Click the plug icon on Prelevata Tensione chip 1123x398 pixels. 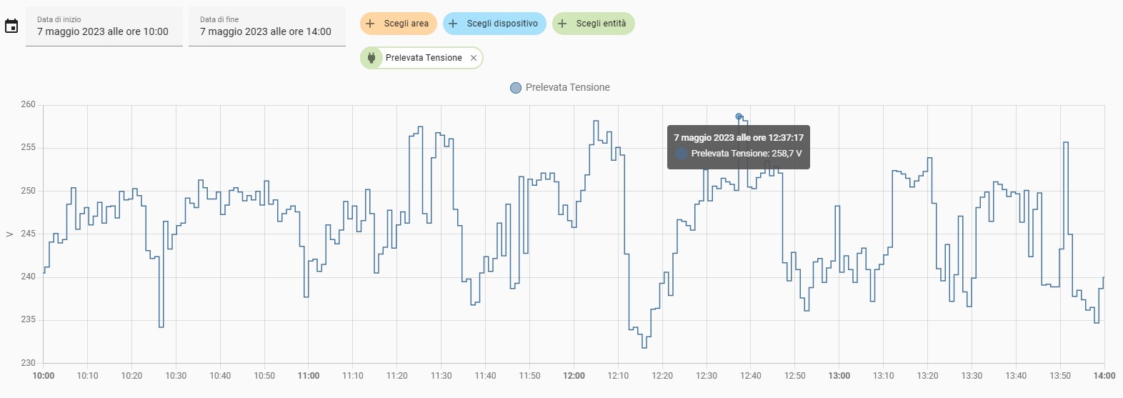pos(371,58)
